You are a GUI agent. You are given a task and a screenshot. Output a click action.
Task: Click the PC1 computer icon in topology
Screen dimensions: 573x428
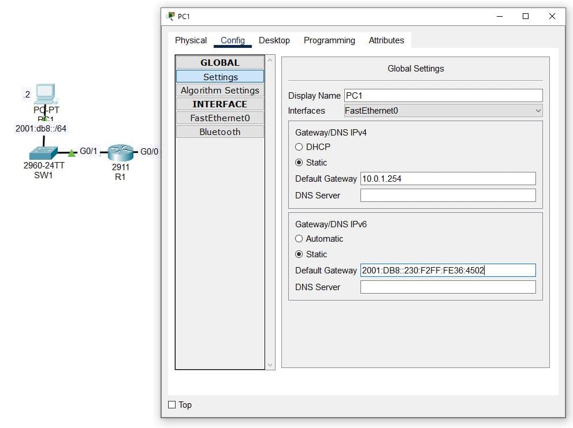[x=44, y=93]
